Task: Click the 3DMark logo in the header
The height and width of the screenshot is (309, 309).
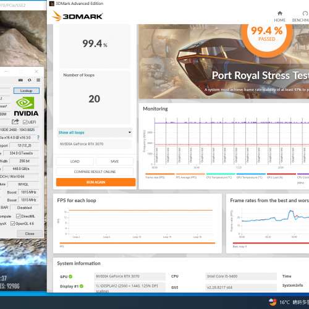Action: pos(77,16)
